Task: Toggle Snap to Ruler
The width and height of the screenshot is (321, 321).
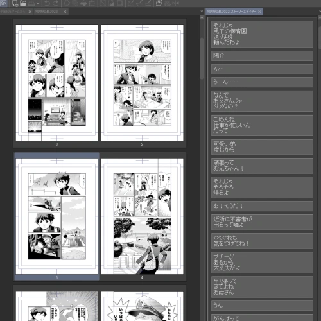Action: (x=131, y=3)
